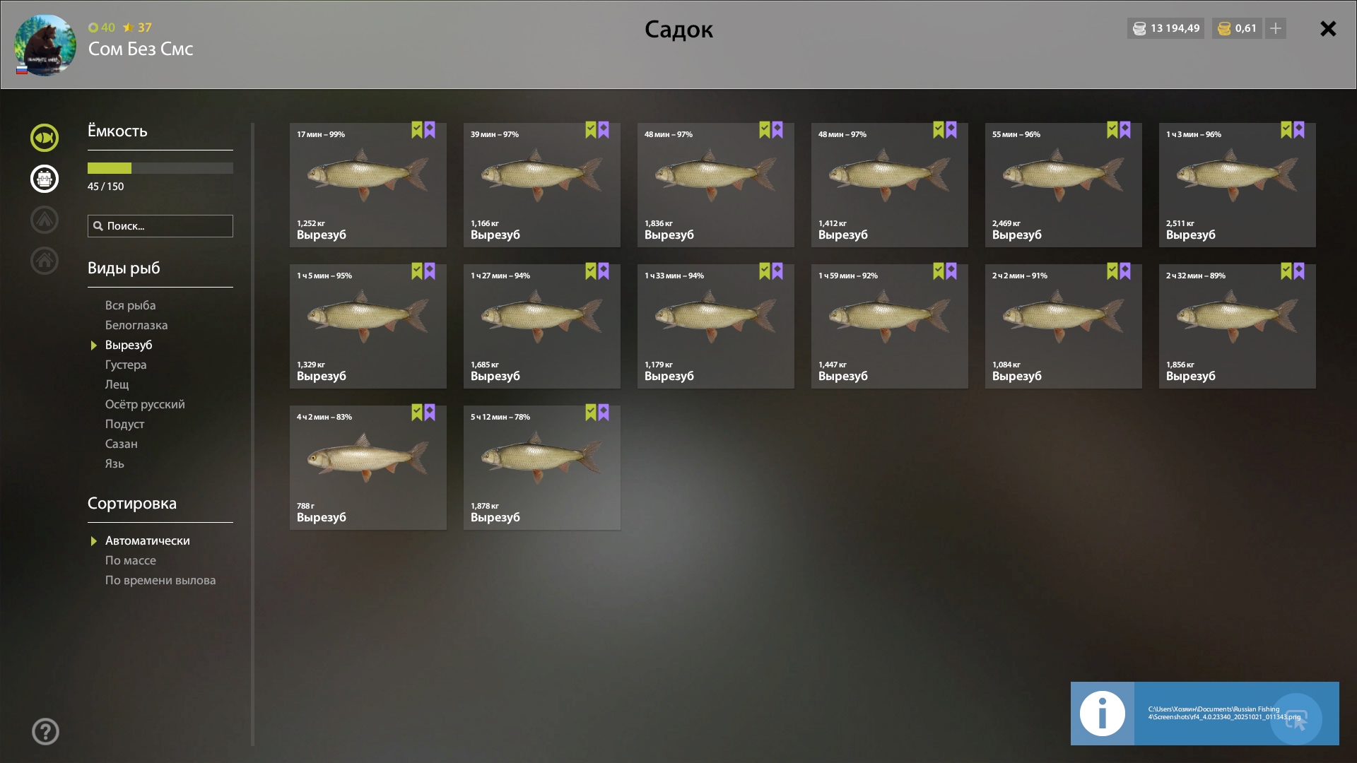Open the help question mark icon
The height and width of the screenshot is (763, 1357).
(45, 732)
